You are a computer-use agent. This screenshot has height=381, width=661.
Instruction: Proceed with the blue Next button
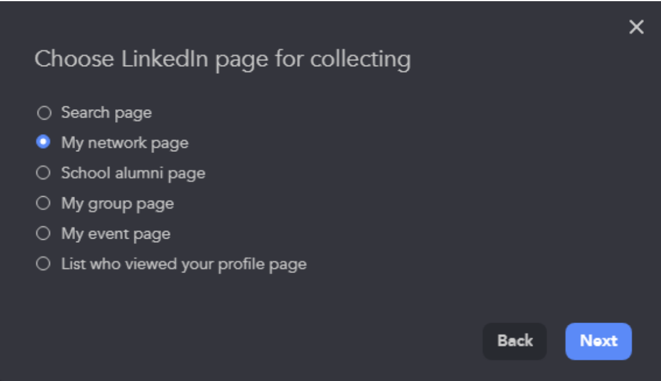(598, 341)
